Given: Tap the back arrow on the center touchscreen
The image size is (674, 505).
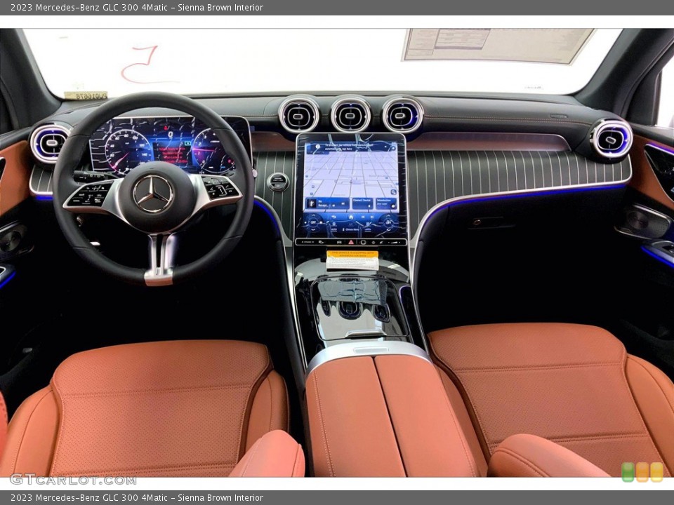Looking at the screenshot, I should tap(333, 217).
